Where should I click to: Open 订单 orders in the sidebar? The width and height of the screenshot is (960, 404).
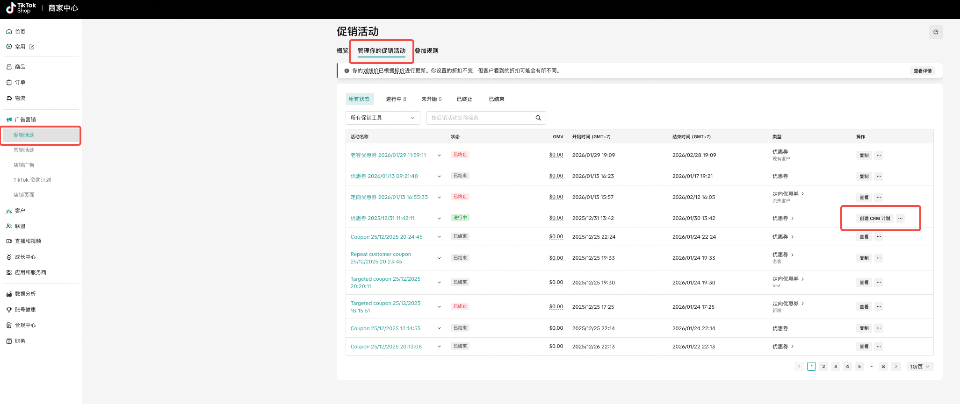click(x=20, y=82)
